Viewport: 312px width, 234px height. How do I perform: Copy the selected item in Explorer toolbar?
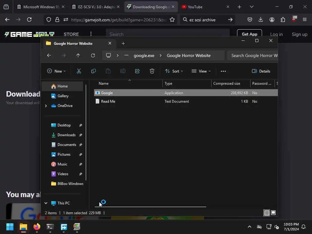(93, 71)
